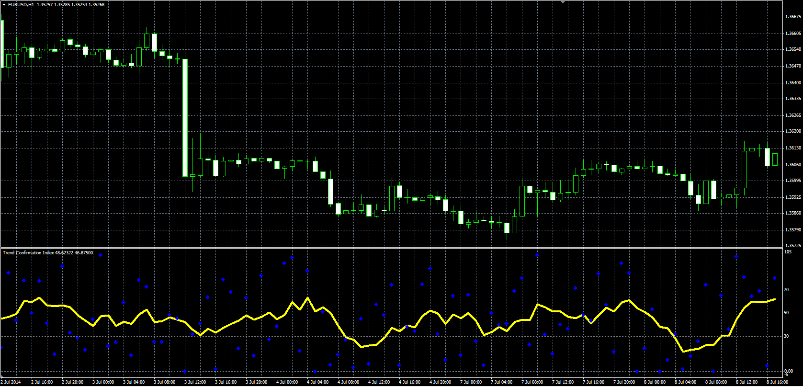Click the big falling candle on 3 Jul
This screenshot has height=387, width=803.
pos(185,118)
